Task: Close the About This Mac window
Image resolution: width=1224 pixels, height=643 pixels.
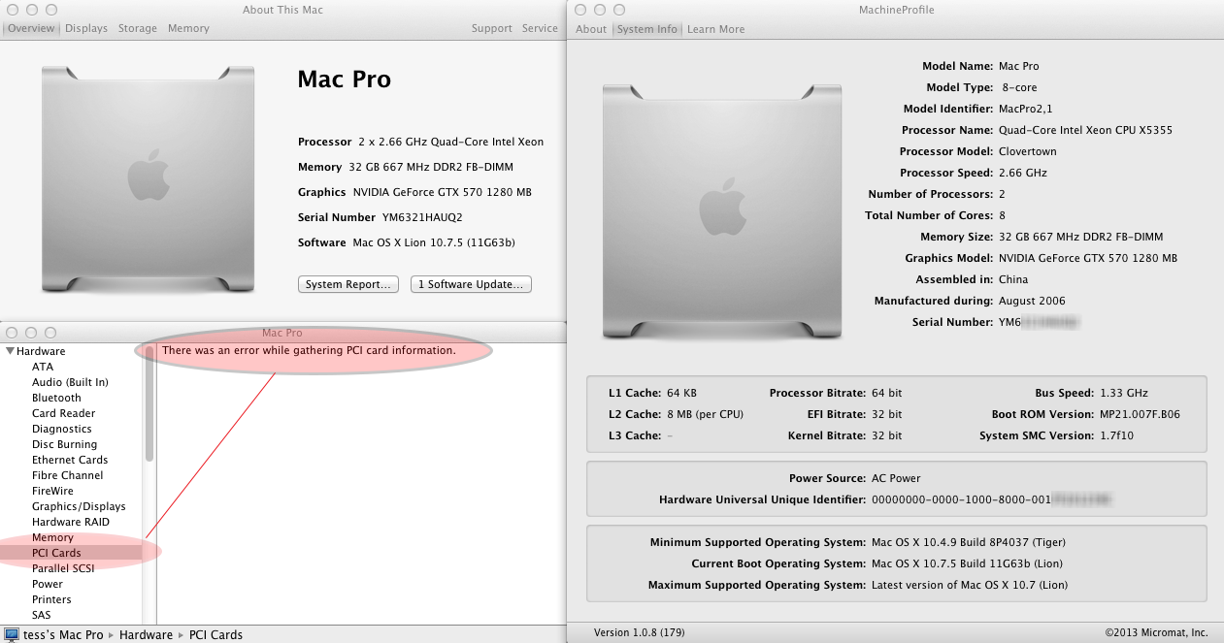Action: 12,10
